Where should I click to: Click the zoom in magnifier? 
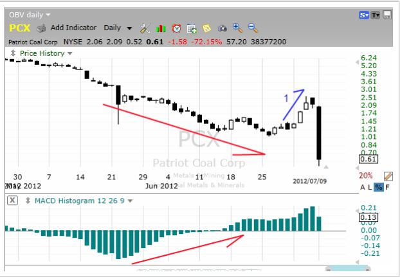[237, 28]
